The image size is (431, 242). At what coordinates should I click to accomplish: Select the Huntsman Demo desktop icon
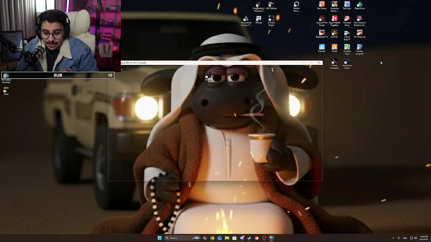click(347, 64)
